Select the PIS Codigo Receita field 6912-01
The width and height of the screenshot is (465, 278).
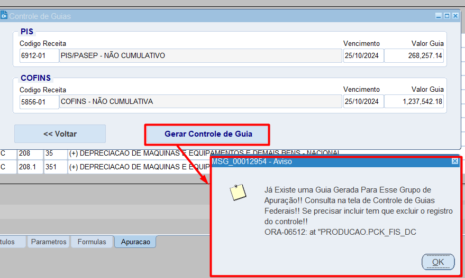(x=39, y=56)
